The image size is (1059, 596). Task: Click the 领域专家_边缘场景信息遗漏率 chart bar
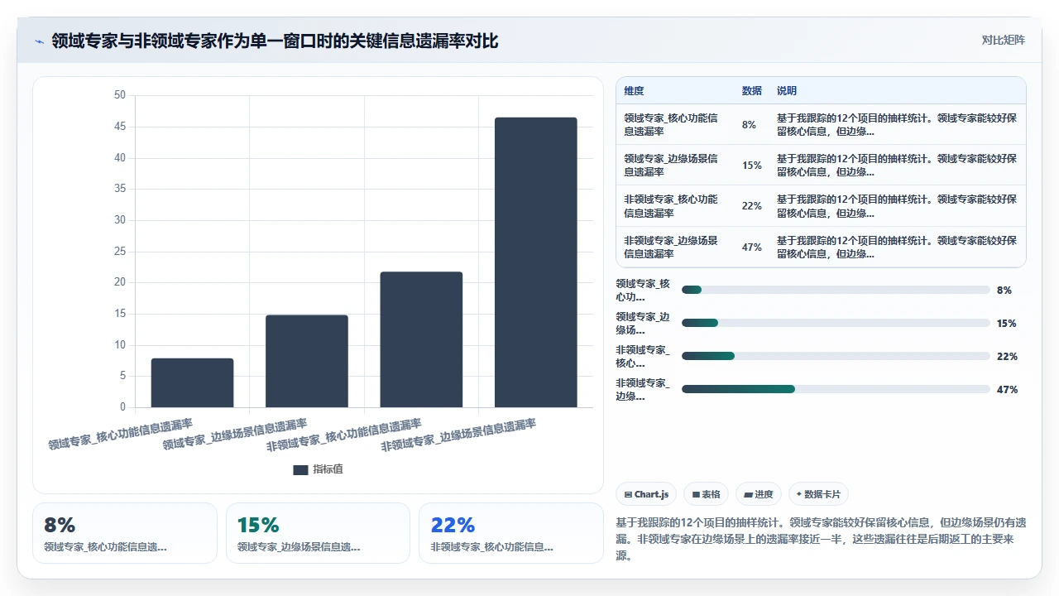307,361
